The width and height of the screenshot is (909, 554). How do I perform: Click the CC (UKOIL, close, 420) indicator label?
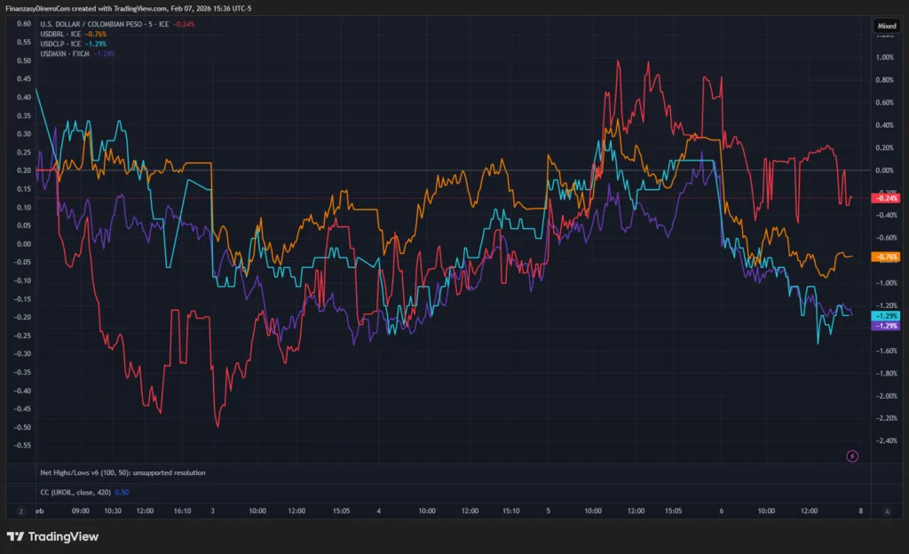(76, 492)
